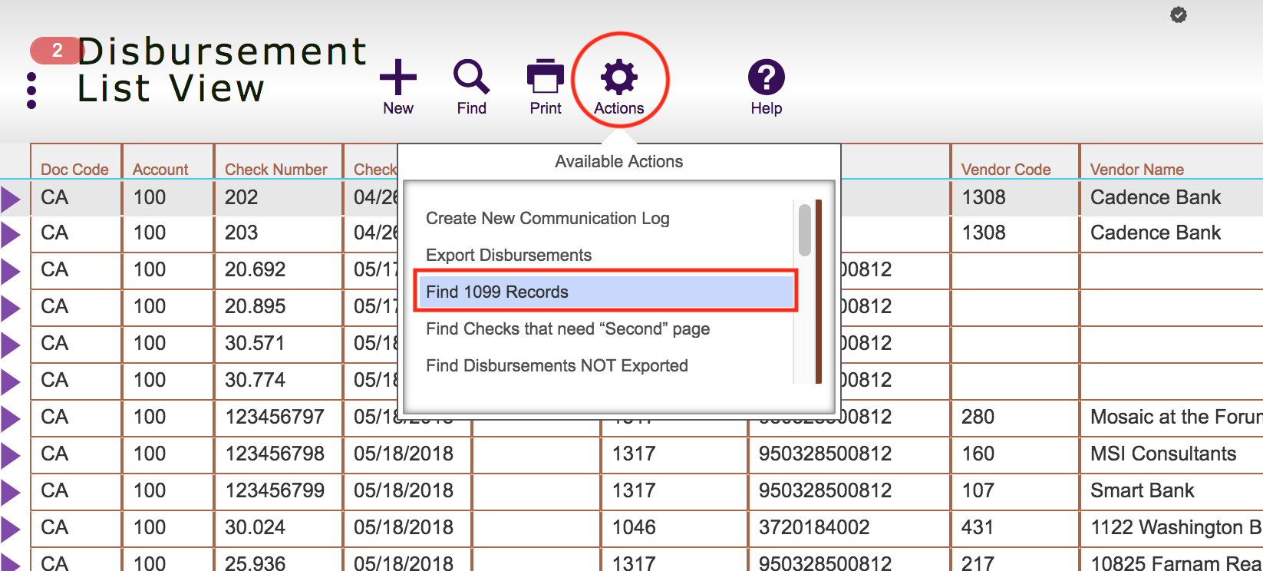Click vendor name MSI Consultants
This screenshot has width=1263, height=571.
pyautogui.click(x=1163, y=454)
